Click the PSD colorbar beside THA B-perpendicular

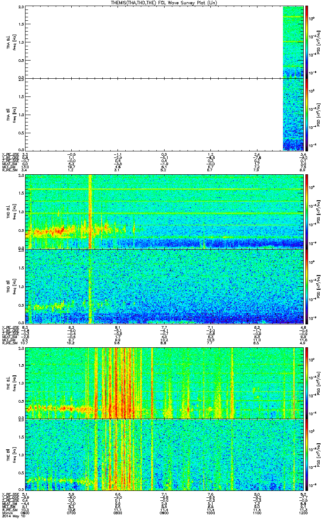click(x=307, y=42)
